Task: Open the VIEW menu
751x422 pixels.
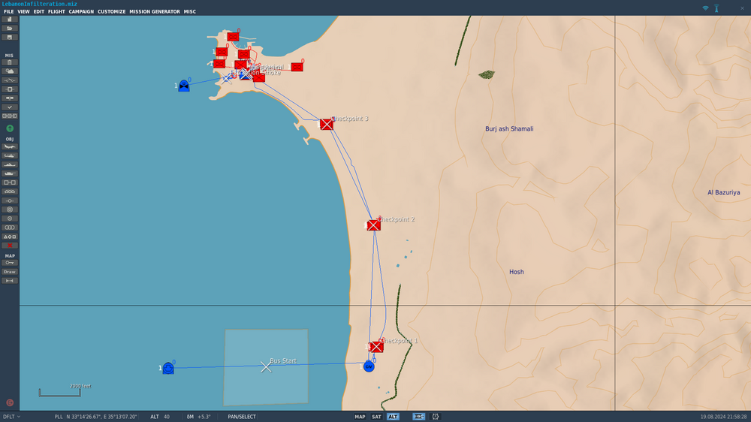Action: tap(23, 11)
